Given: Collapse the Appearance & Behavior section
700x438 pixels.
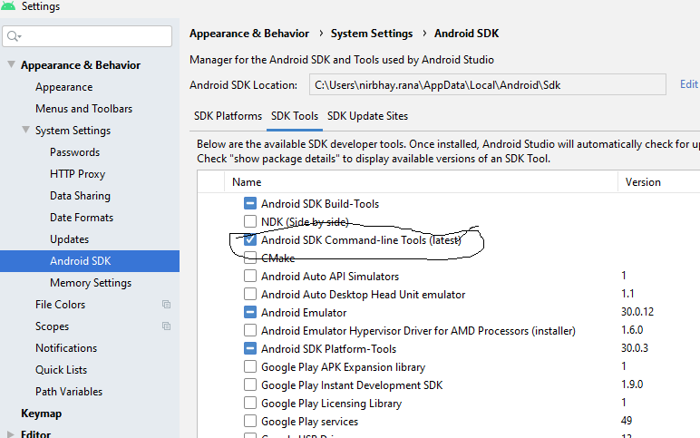Looking at the screenshot, I should [x=12, y=64].
